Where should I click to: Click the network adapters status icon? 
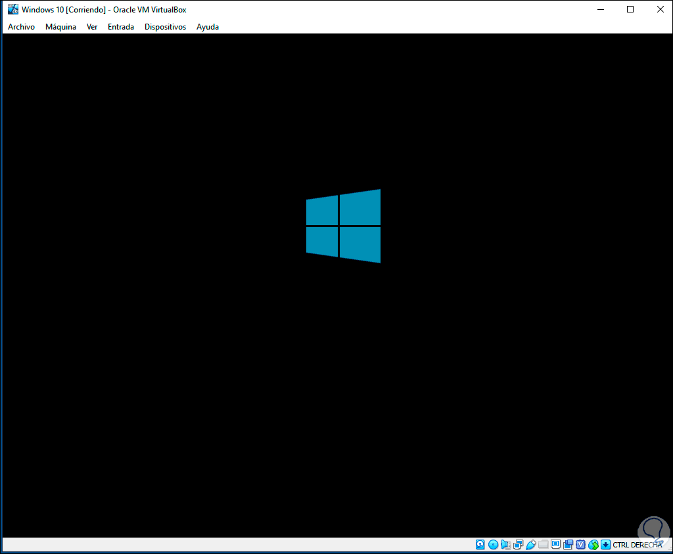click(x=518, y=545)
